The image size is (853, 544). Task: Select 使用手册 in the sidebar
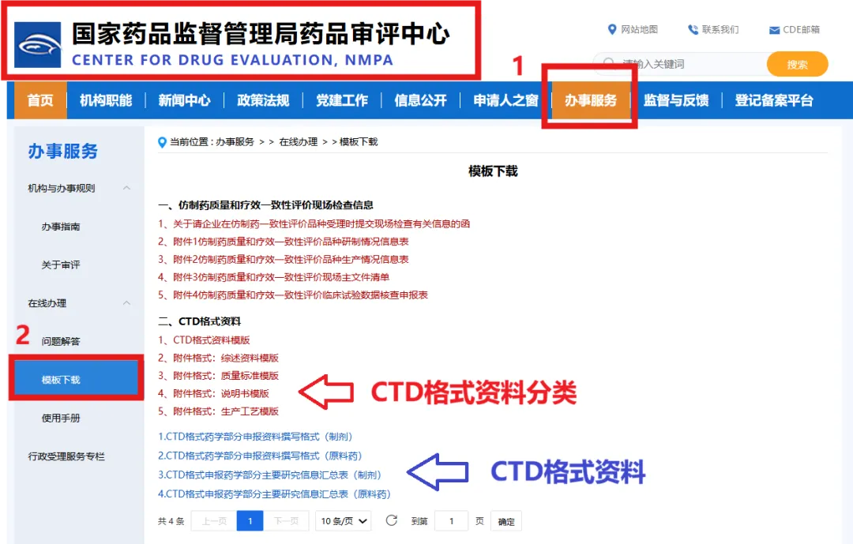click(x=61, y=418)
